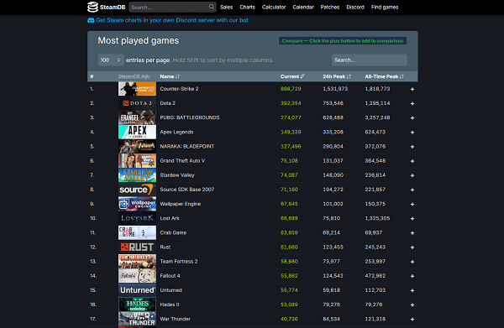Open the Calculator menu item
This screenshot has height=328, width=504.
[274, 7]
